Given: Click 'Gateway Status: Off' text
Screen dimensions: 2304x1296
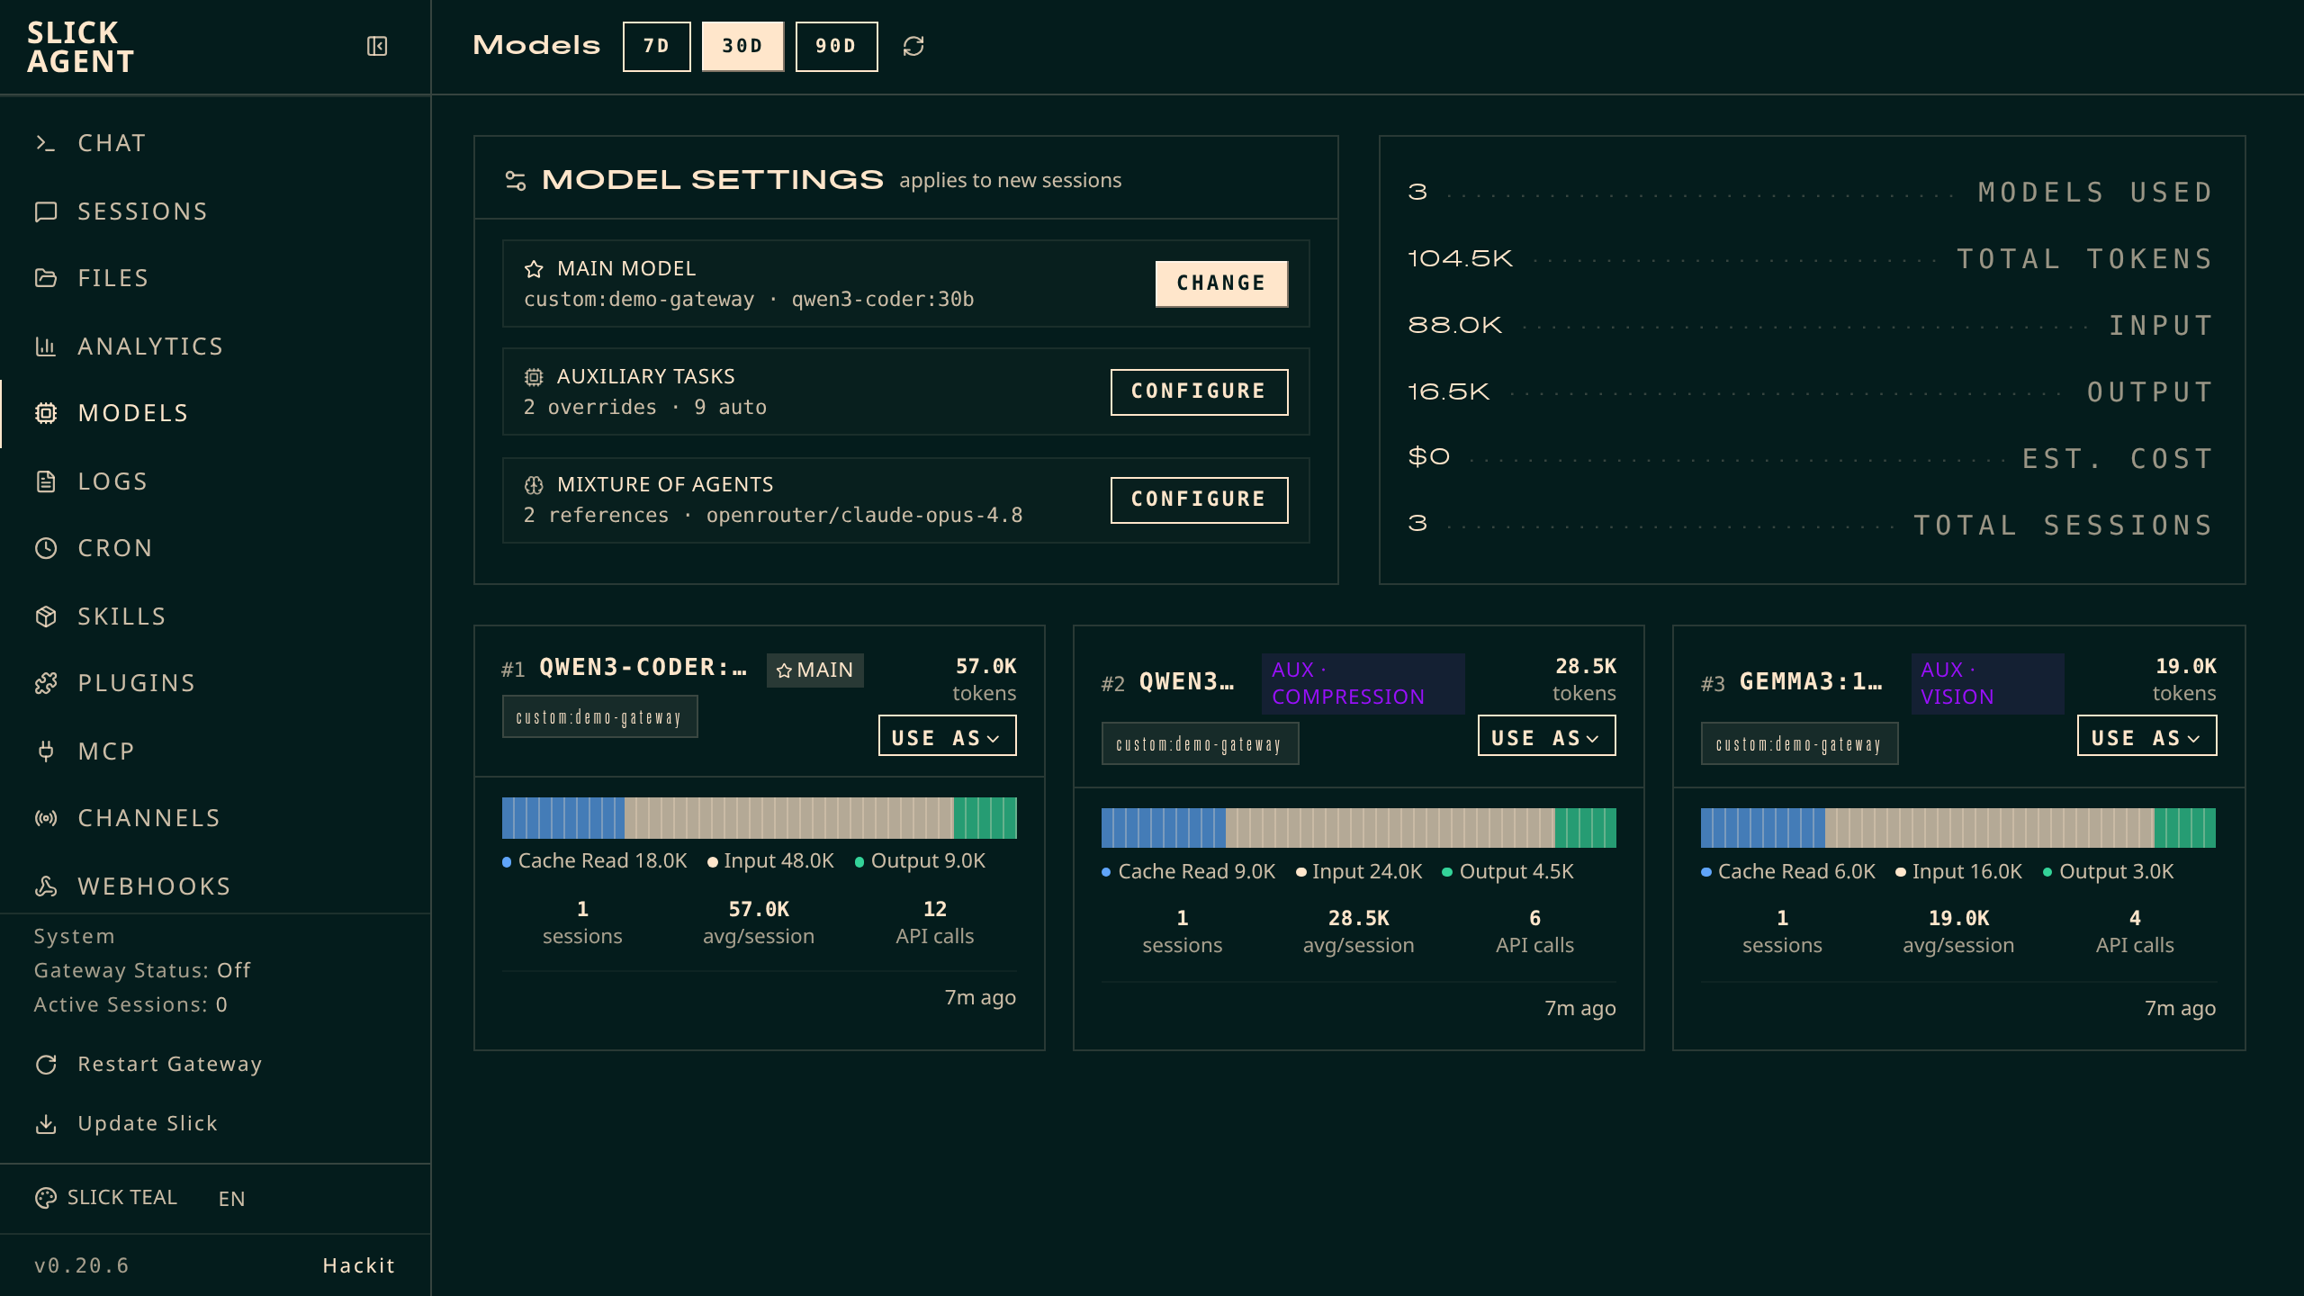Looking at the screenshot, I should click(x=142, y=971).
